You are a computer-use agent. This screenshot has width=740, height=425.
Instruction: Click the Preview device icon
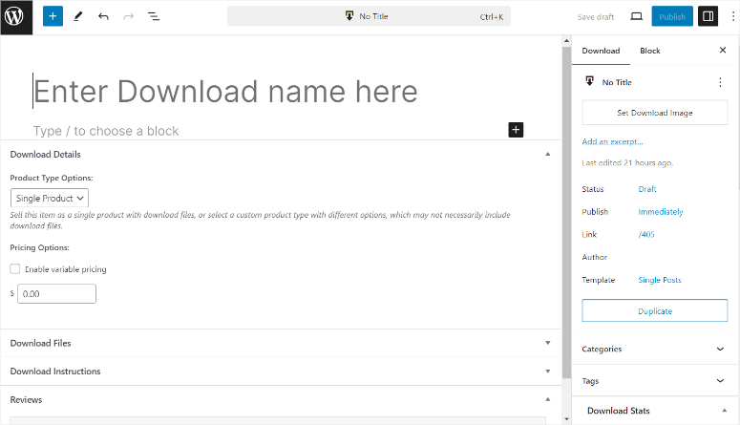pyautogui.click(x=637, y=17)
